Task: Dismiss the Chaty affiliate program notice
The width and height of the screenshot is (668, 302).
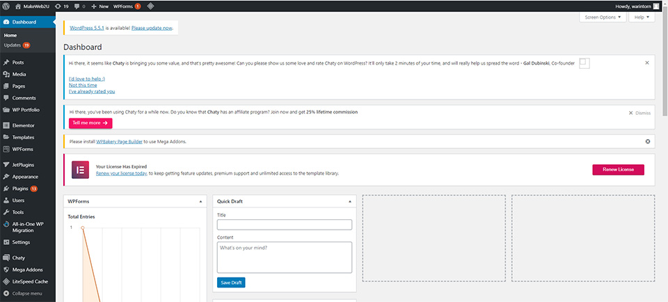Action: click(640, 113)
